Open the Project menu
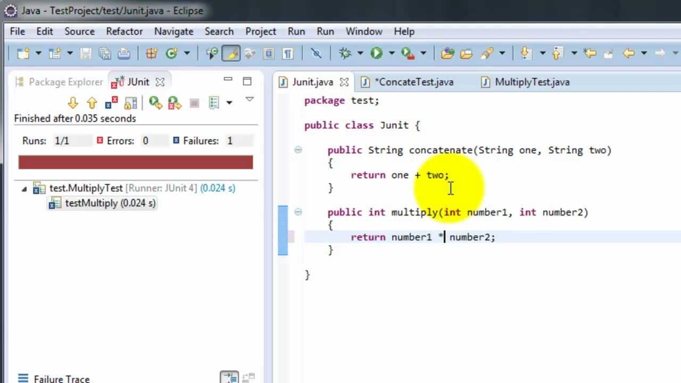The image size is (681, 383). click(x=261, y=31)
